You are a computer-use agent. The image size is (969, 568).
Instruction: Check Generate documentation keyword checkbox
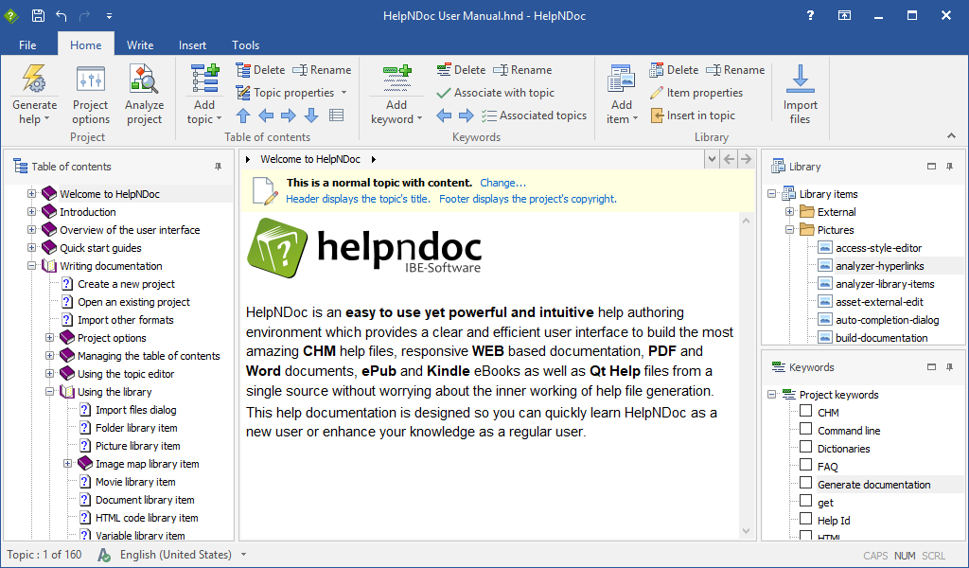coord(805,483)
